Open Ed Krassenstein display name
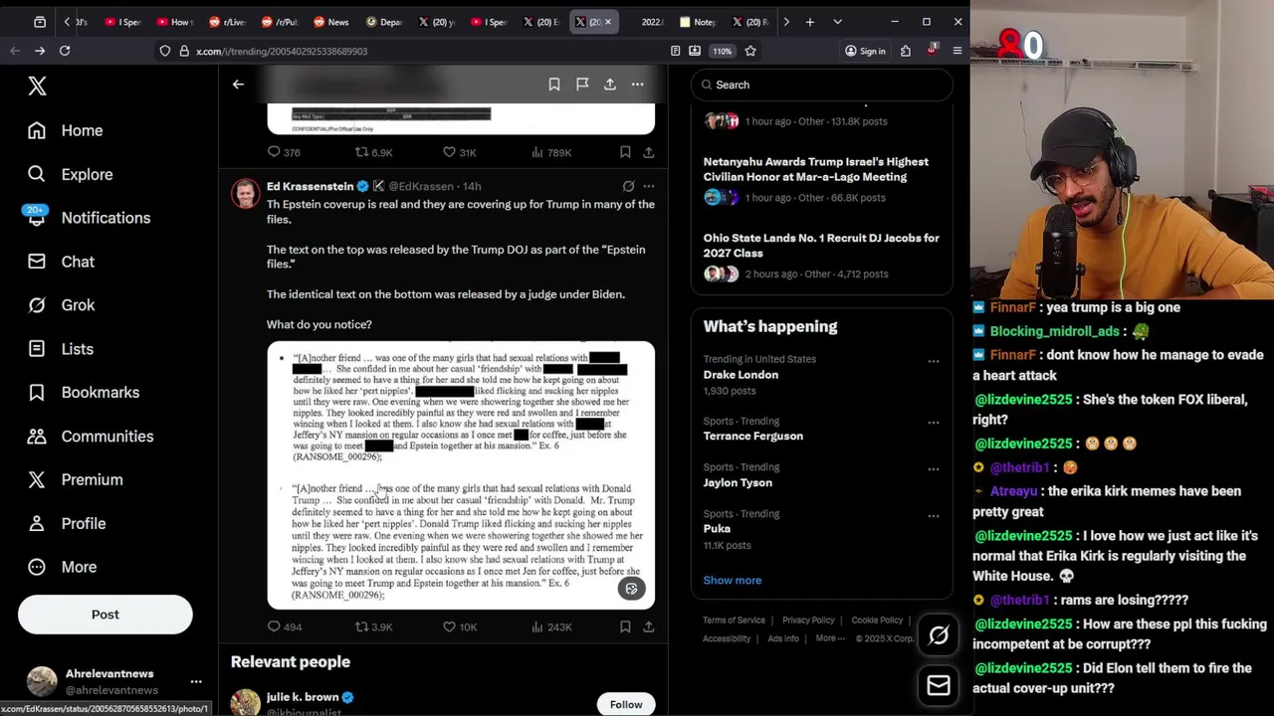This screenshot has width=1274, height=716. point(310,186)
